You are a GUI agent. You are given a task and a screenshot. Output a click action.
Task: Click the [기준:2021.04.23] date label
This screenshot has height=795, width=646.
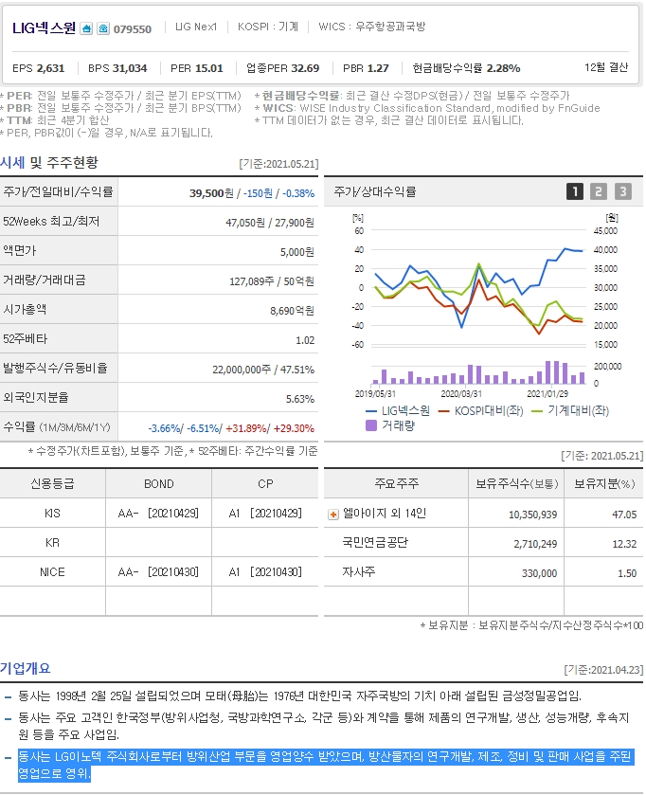(x=603, y=670)
